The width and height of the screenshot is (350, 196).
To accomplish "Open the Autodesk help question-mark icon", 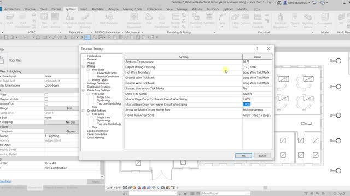I will [x=323, y=3].
